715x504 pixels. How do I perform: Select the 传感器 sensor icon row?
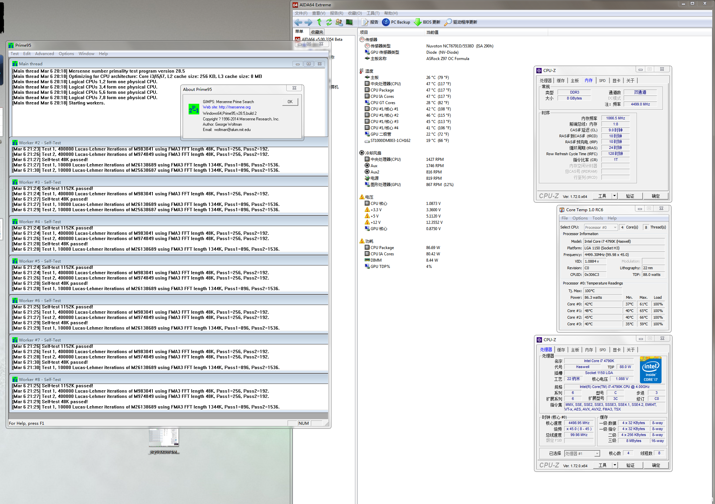(x=362, y=39)
